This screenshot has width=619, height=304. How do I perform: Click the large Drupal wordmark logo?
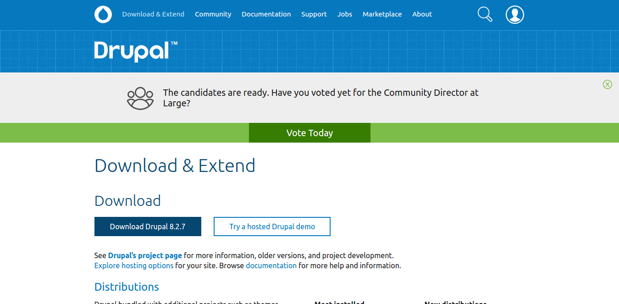pyautogui.click(x=136, y=51)
